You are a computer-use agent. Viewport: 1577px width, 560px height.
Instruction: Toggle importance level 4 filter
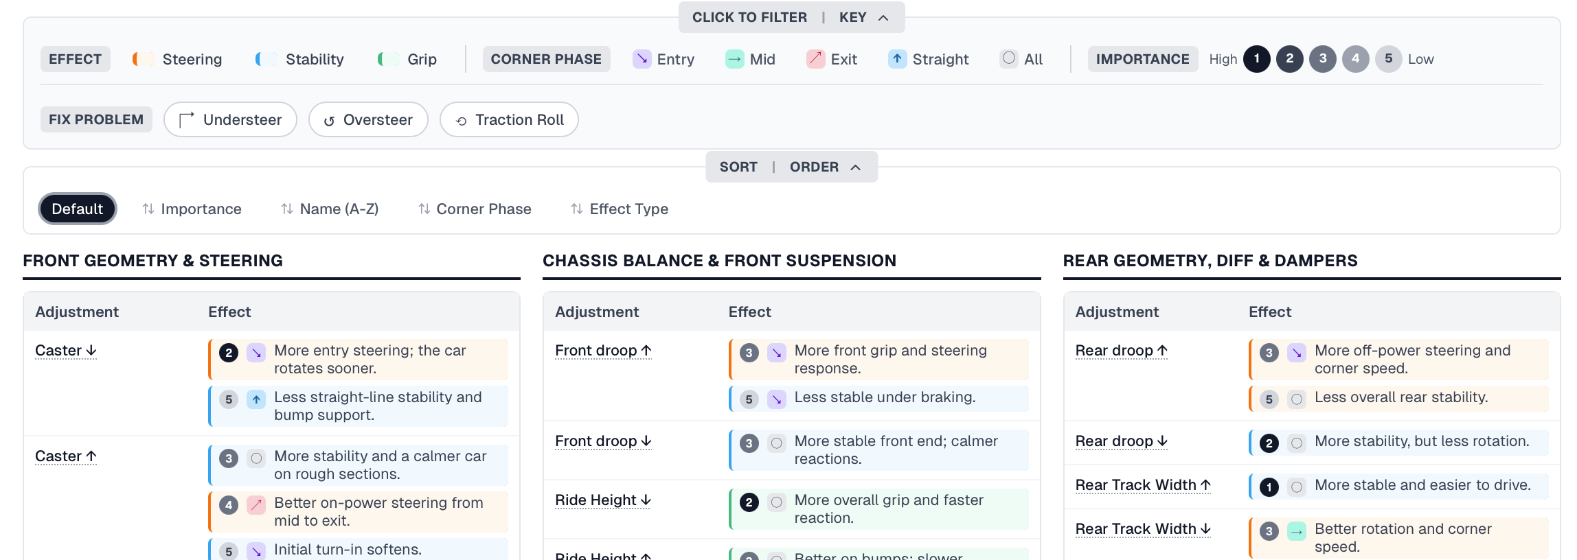[1356, 59]
